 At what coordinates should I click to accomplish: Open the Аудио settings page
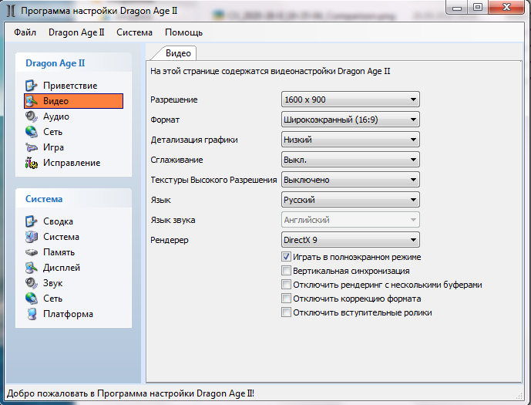(56, 116)
